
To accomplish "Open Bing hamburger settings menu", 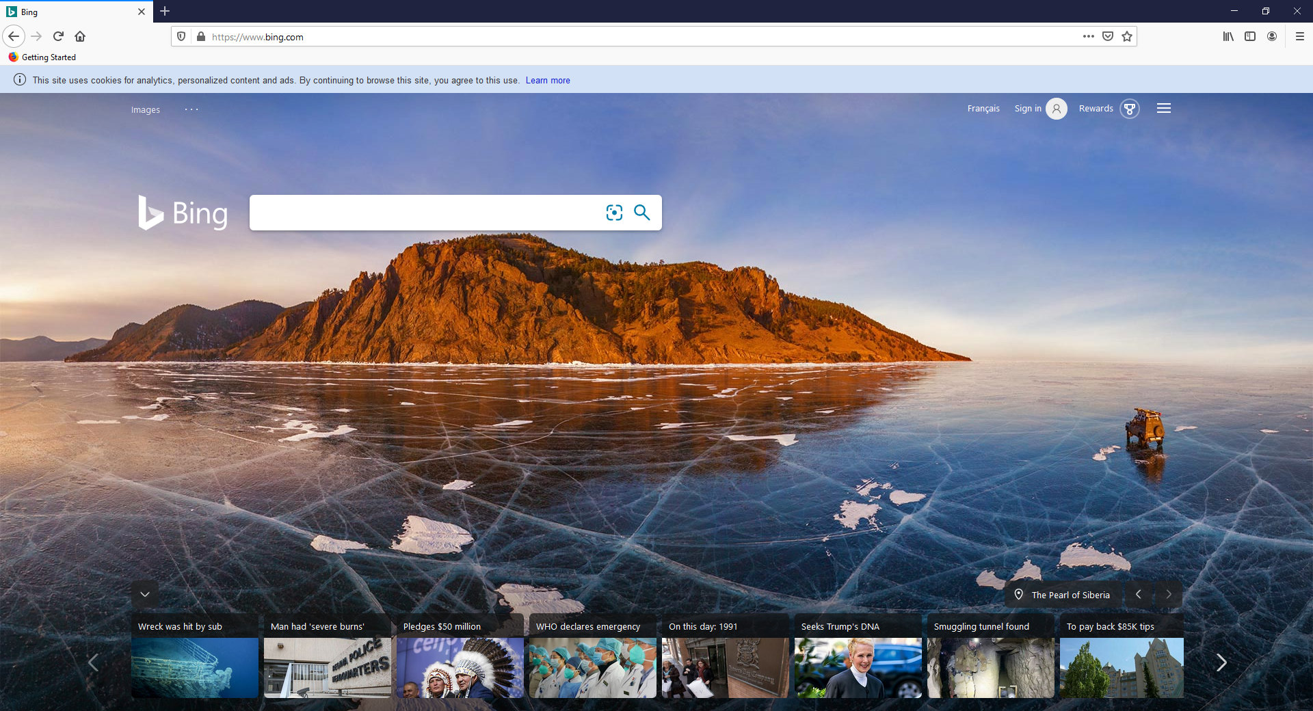I will (1164, 109).
